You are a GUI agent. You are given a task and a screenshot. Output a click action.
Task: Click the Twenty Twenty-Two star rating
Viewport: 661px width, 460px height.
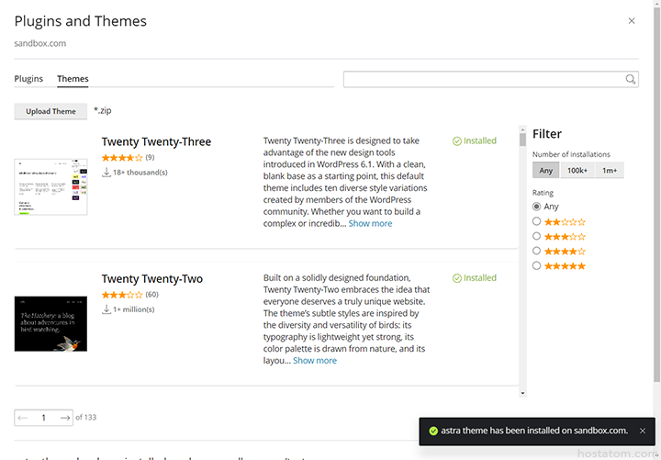121,295
